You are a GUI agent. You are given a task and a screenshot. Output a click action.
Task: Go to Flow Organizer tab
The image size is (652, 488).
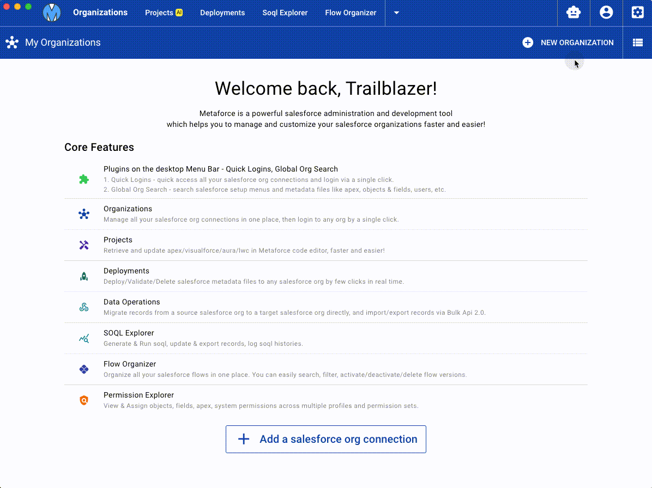coord(351,13)
